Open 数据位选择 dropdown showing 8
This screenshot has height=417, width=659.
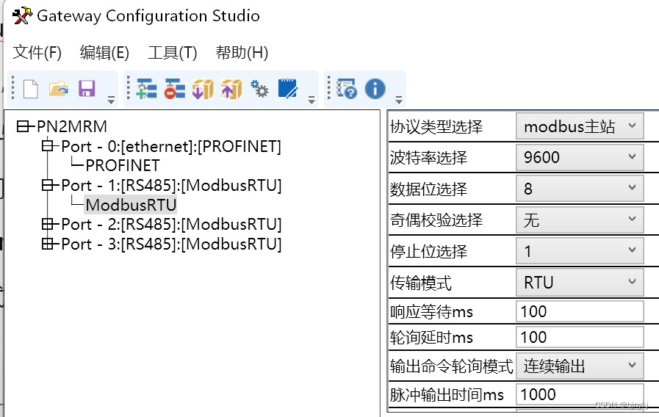[580, 189]
